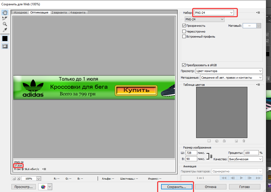
Task: Open the black eyedropper color swatch
Action: 5,38
